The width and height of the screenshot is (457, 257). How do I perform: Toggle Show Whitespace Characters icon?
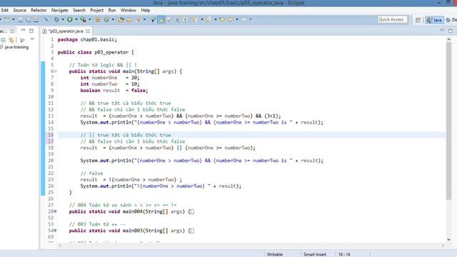(186, 19)
